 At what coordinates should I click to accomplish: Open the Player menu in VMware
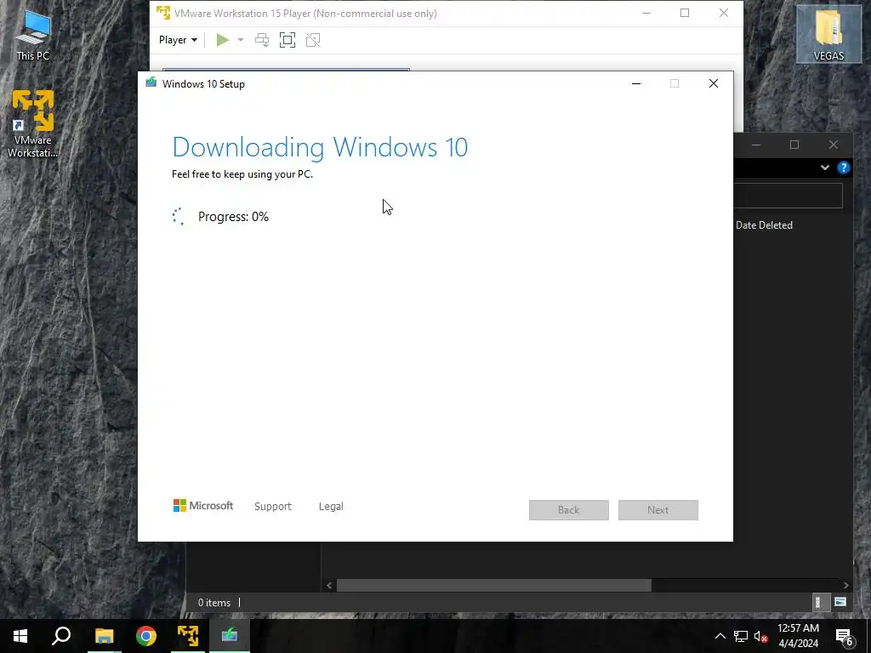[x=178, y=40]
